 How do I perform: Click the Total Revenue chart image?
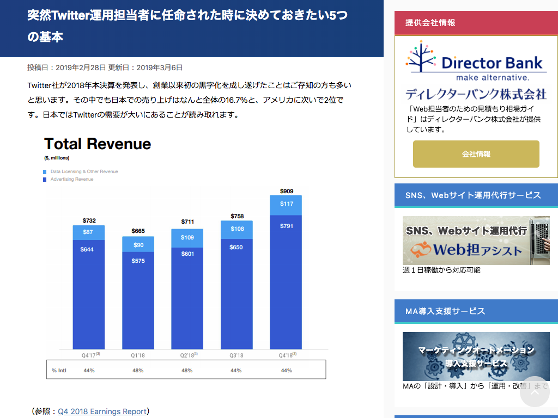[186, 257]
